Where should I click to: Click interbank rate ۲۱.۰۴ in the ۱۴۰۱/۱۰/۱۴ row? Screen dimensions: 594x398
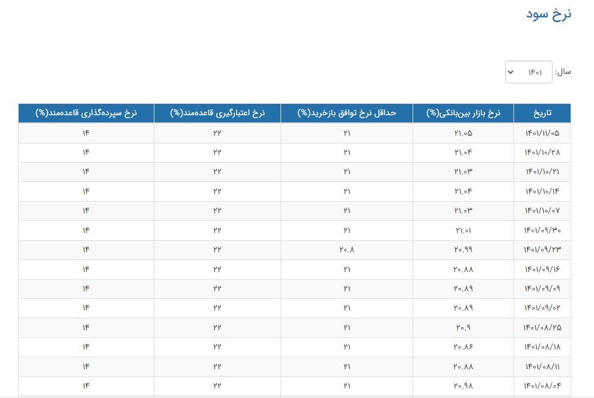point(463,191)
